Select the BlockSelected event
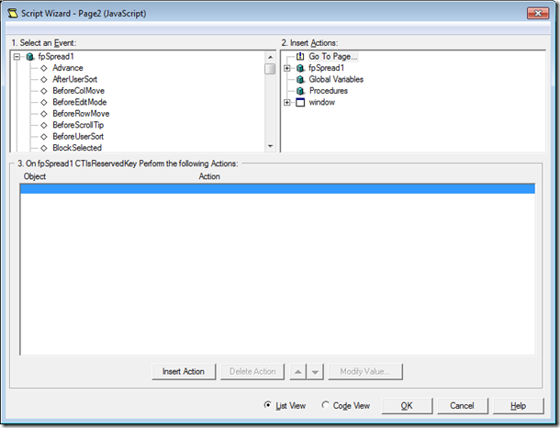The image size is (560, 428). pos(77,148)
